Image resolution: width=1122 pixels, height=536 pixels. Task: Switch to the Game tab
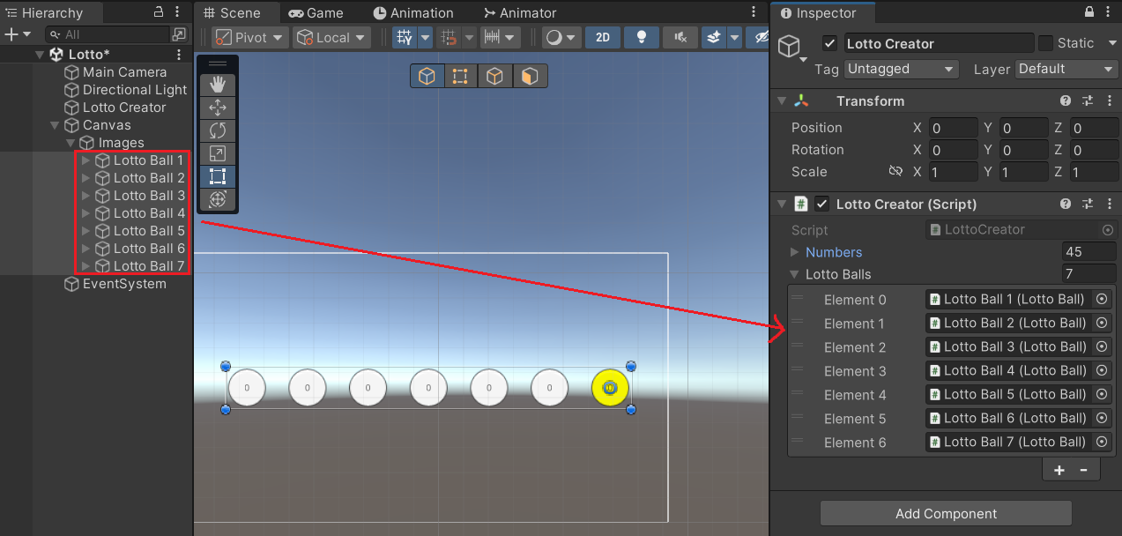[316, 13]
